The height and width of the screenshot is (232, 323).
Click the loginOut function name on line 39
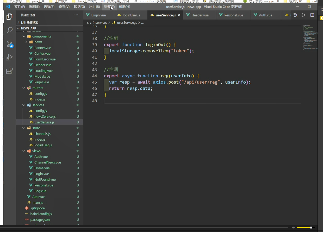156,45
